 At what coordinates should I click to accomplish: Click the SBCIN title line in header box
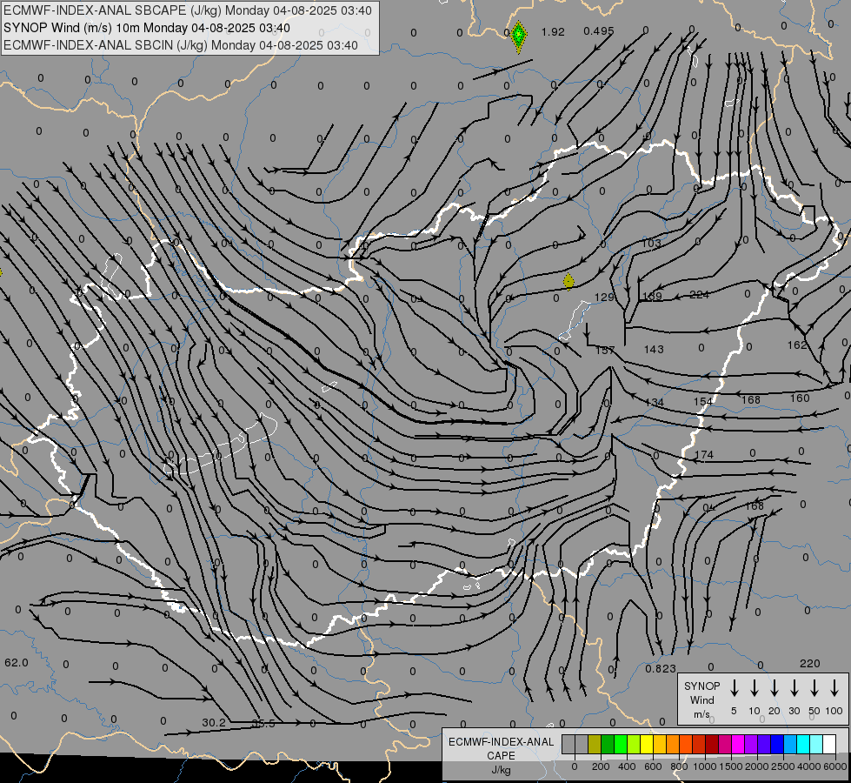click(181, 45)
